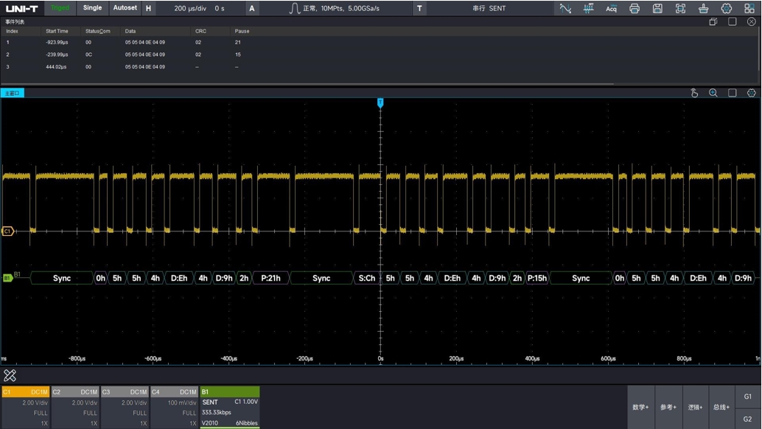
Task: Clear waveforms with the brush icon
Action: tap(703, 8)
